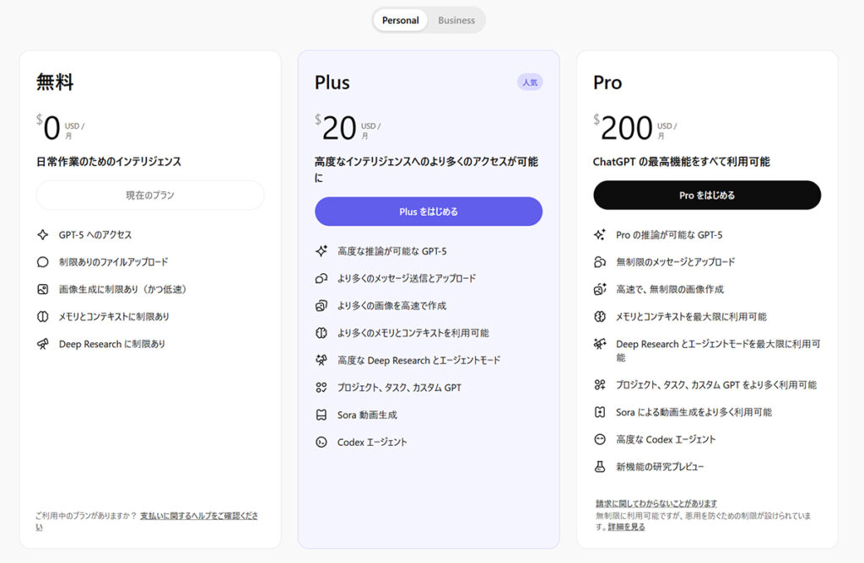Click the Codex icon beside Plus 'Codex エージェント'
The height and width of the screenshot is (563, 864).
coord(321,442)
